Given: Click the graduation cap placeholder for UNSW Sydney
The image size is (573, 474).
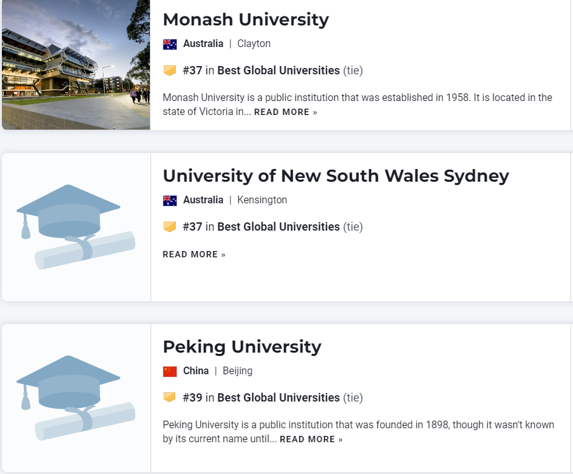Looking at the screenshot, I should pos(76,227).
